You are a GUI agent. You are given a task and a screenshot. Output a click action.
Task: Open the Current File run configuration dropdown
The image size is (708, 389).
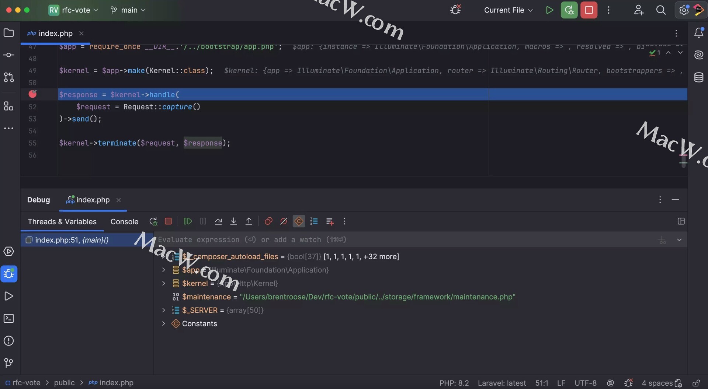(x=508, y=10)
